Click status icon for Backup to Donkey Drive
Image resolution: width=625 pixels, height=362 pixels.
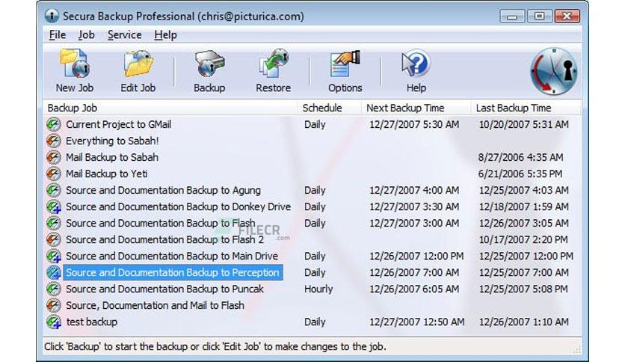click(x=53, y=206)
